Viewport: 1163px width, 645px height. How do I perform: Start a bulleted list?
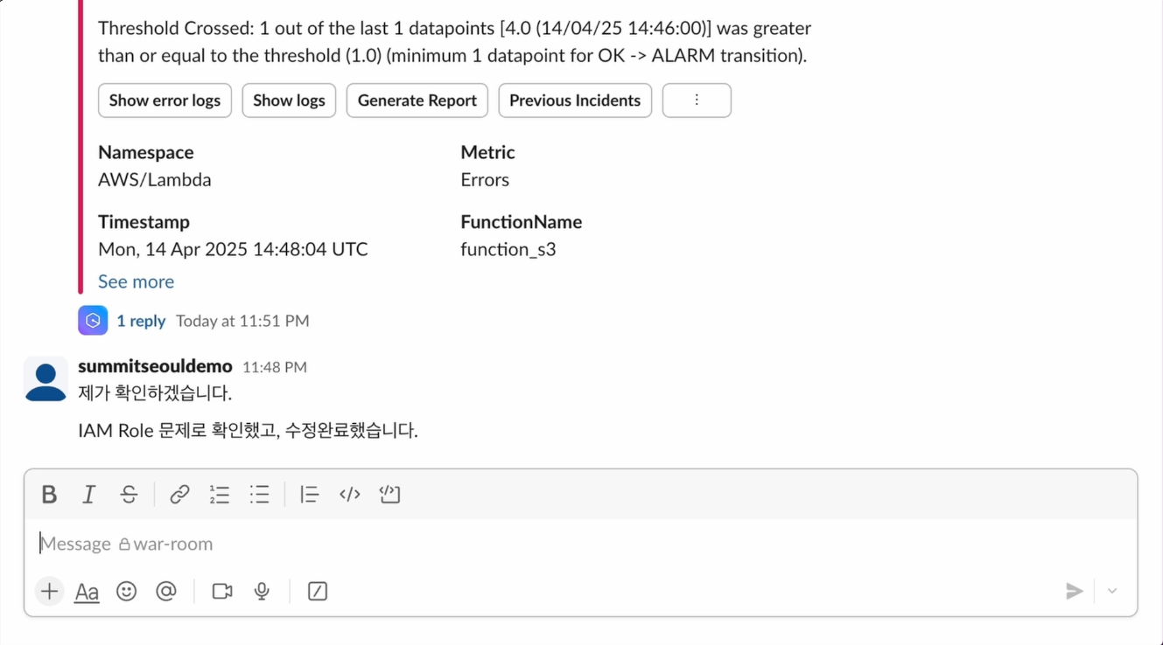259,495
